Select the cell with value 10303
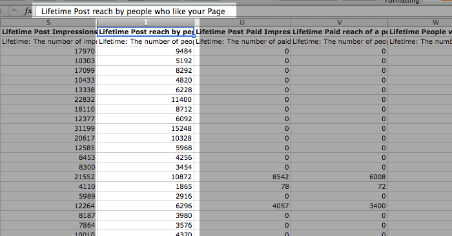The width and height of the screenshot is (452, 236). pos(48,61)
